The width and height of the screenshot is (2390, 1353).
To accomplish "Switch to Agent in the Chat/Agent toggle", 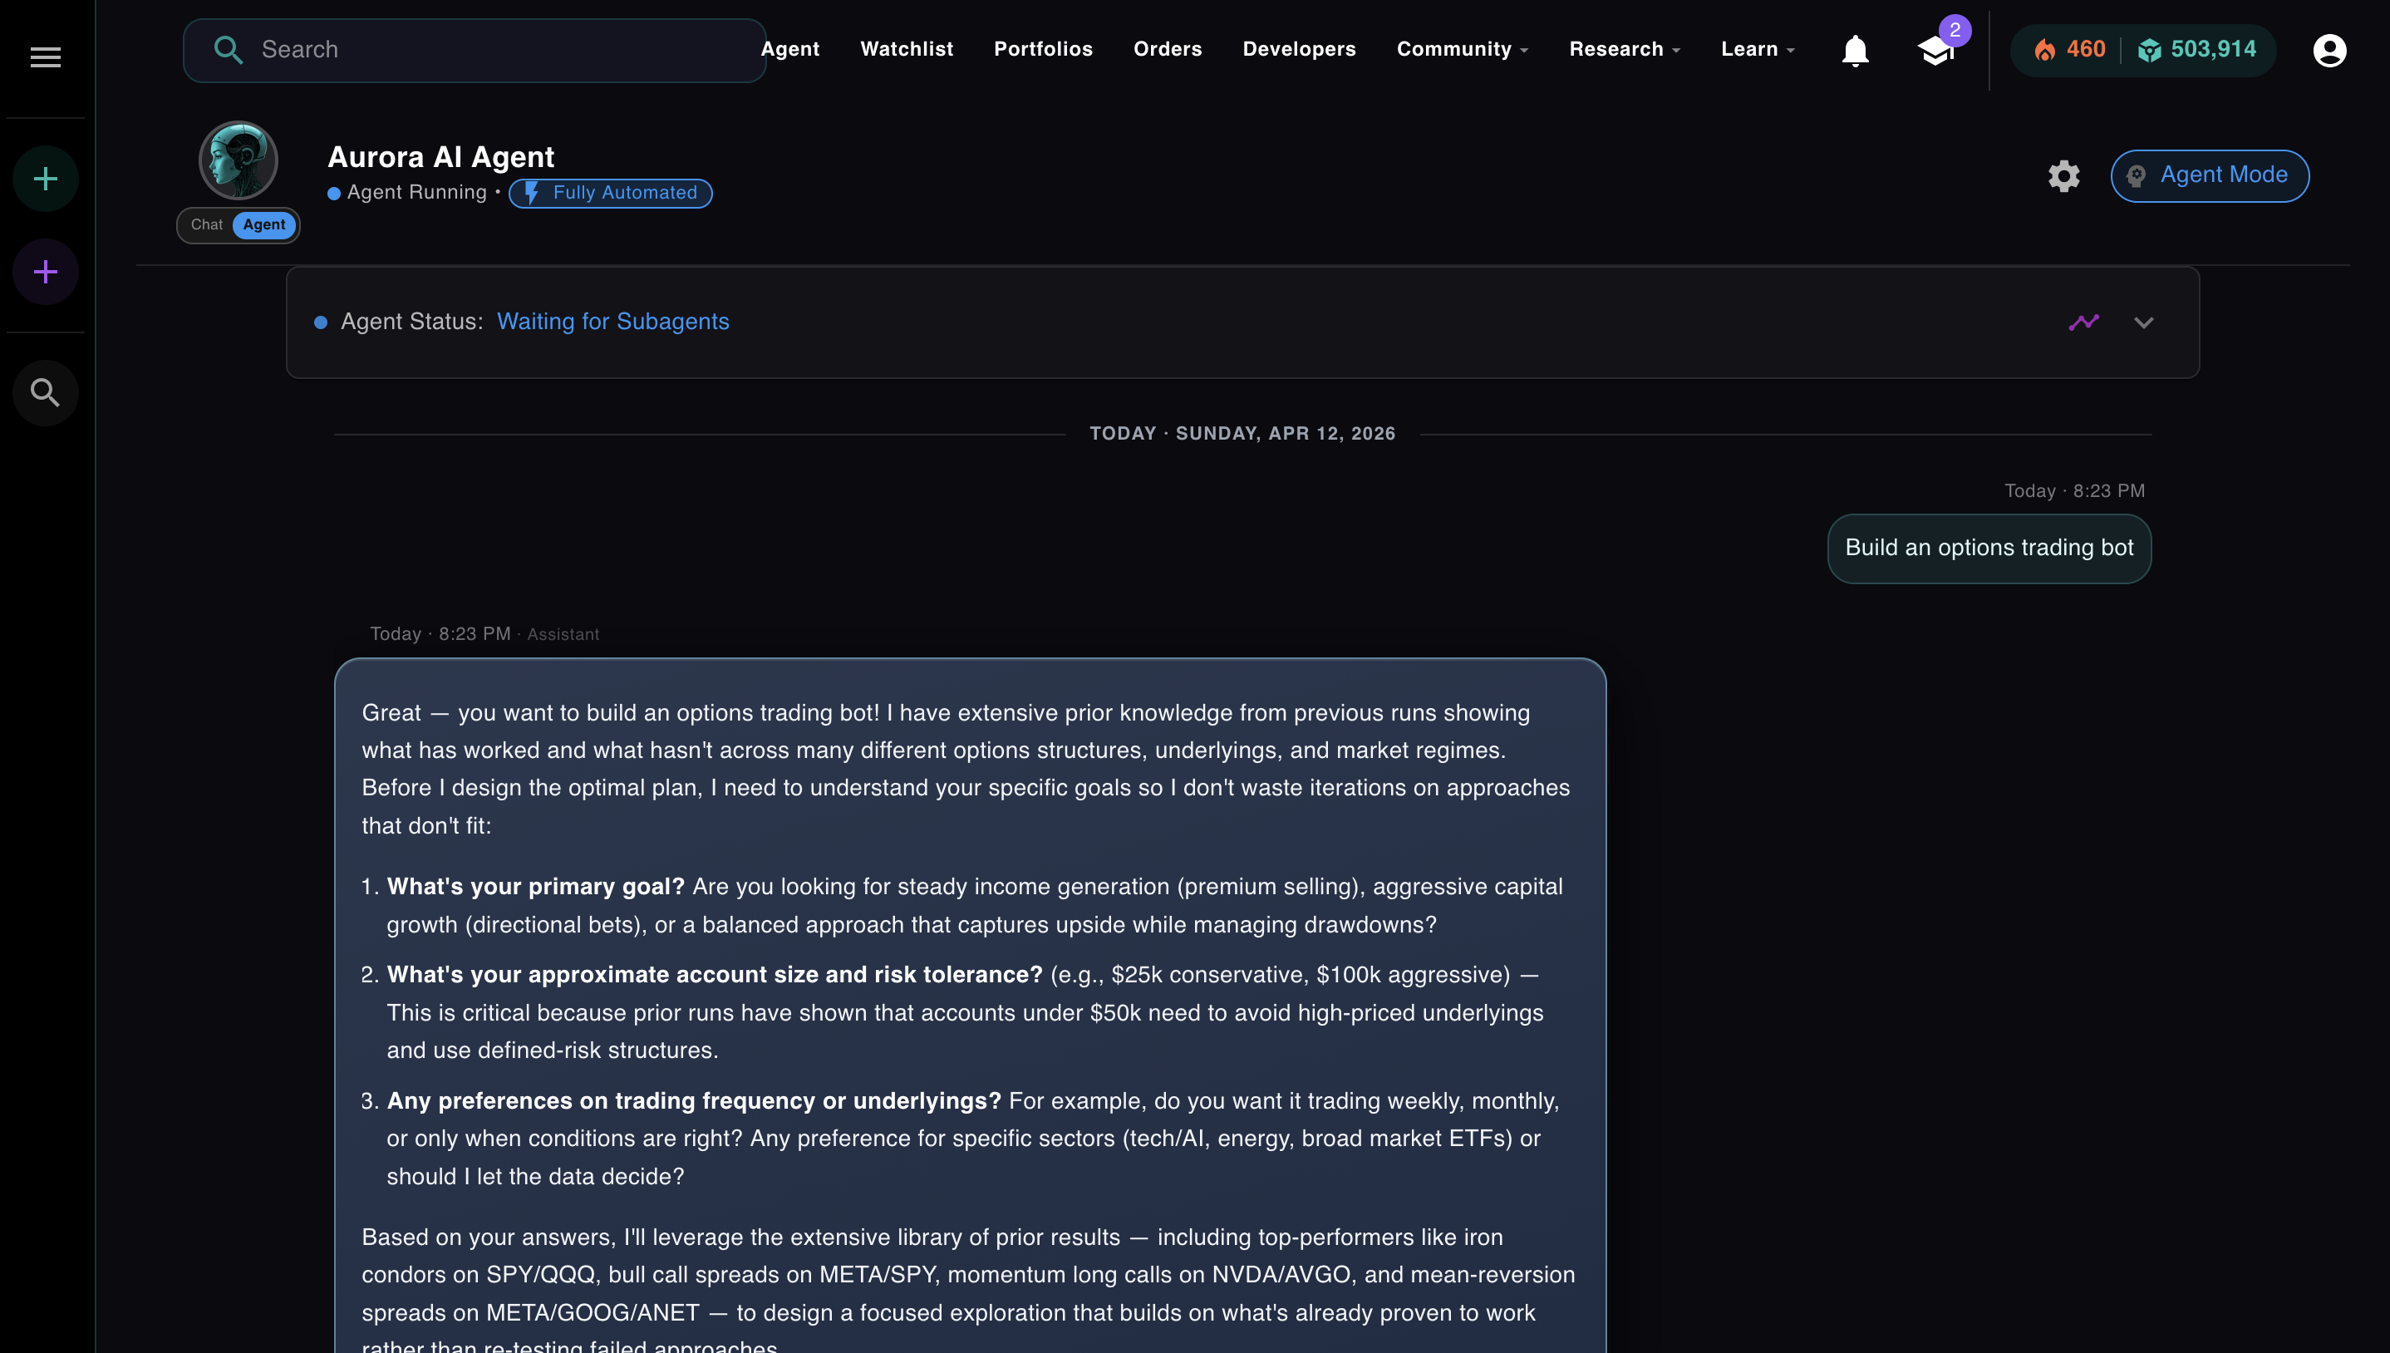I will tap(265, 225).
